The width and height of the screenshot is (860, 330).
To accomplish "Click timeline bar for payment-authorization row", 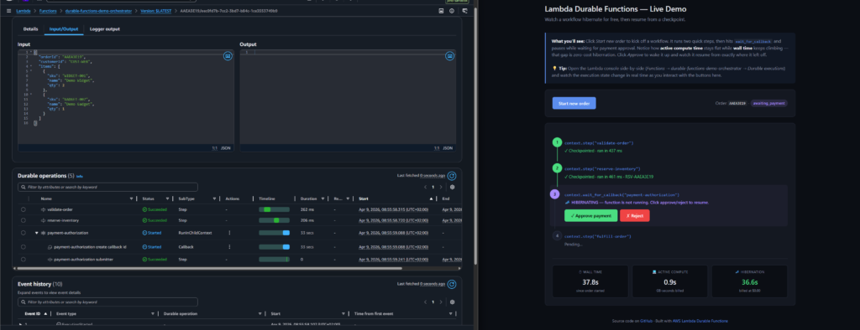I will tap(275, 233).
